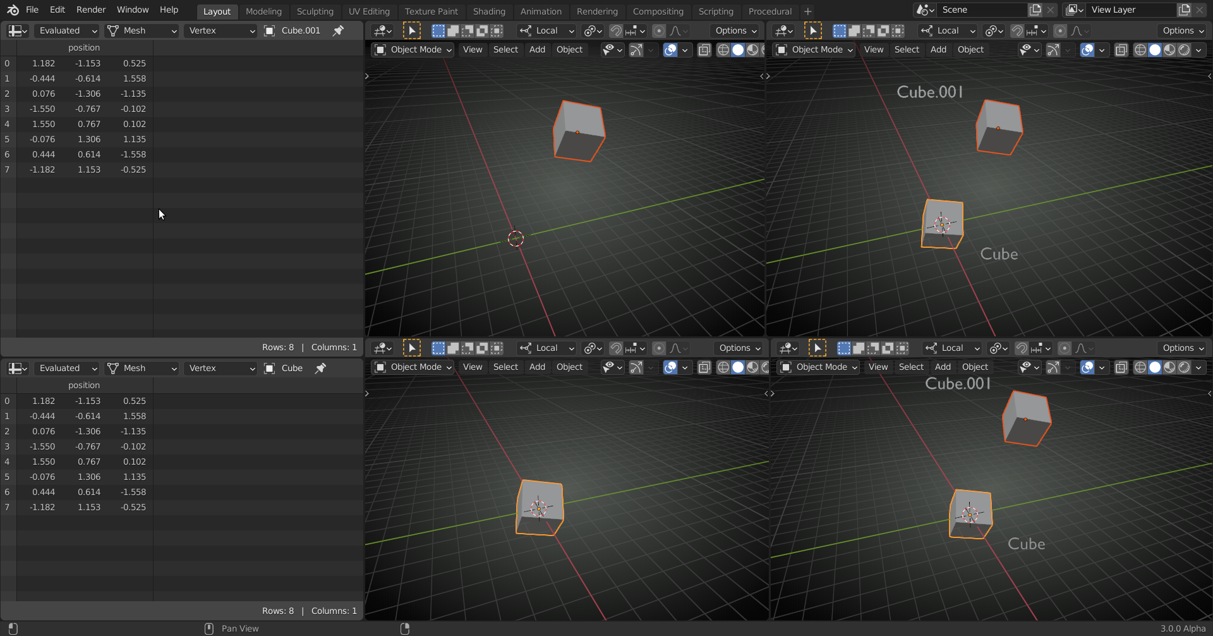Choose 'set new selection' icon in top-right viewport
Image resolution: width=1213 pixels, height=636 pixels.
point(840,30)
